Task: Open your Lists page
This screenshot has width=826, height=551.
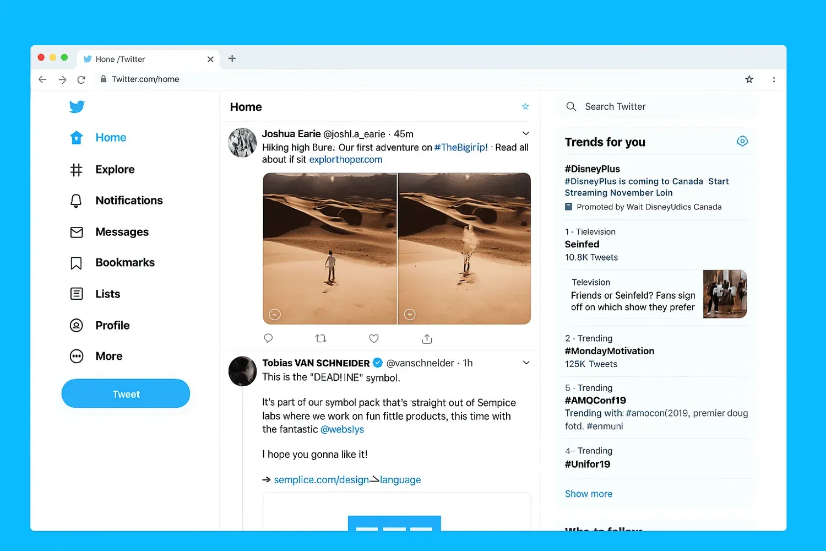Action: (x=107, y=294)
